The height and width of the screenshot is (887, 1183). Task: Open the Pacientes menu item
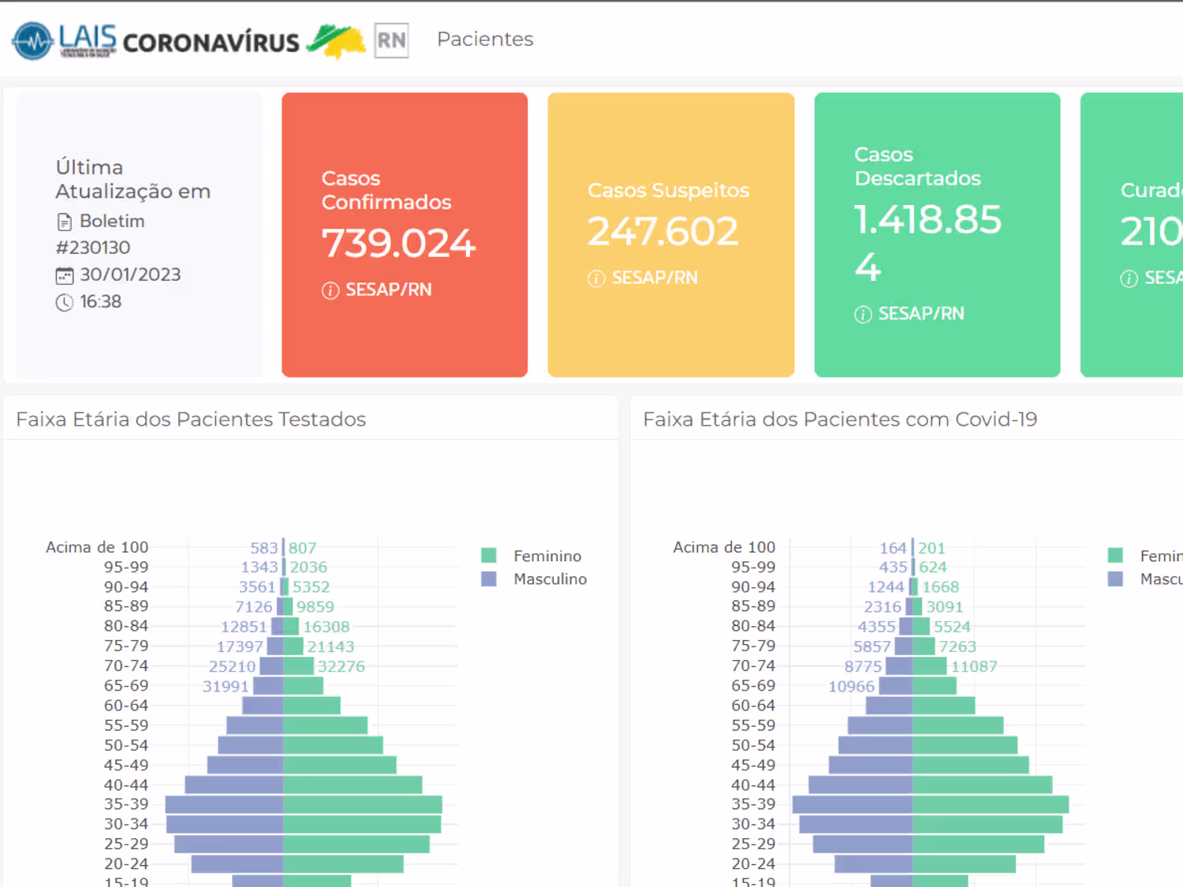point(485,39)
